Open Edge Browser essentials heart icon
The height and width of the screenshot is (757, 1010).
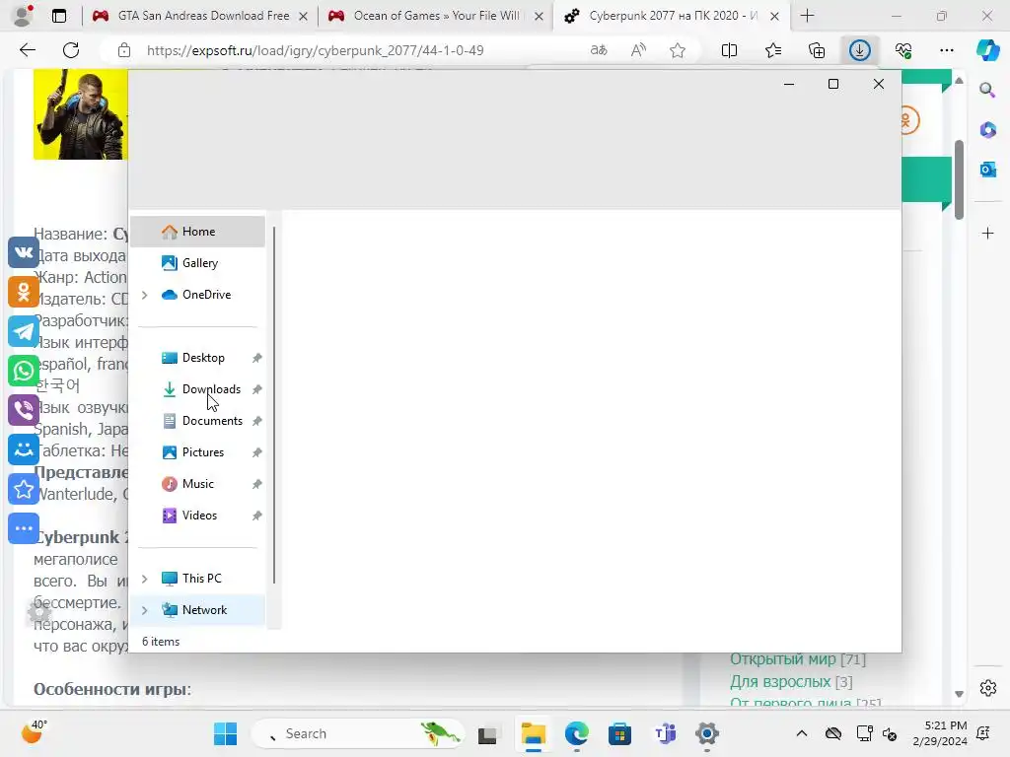[x=903, y=50]
